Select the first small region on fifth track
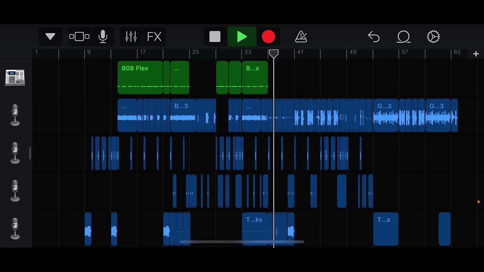The image size is (484, 272). 88,229
